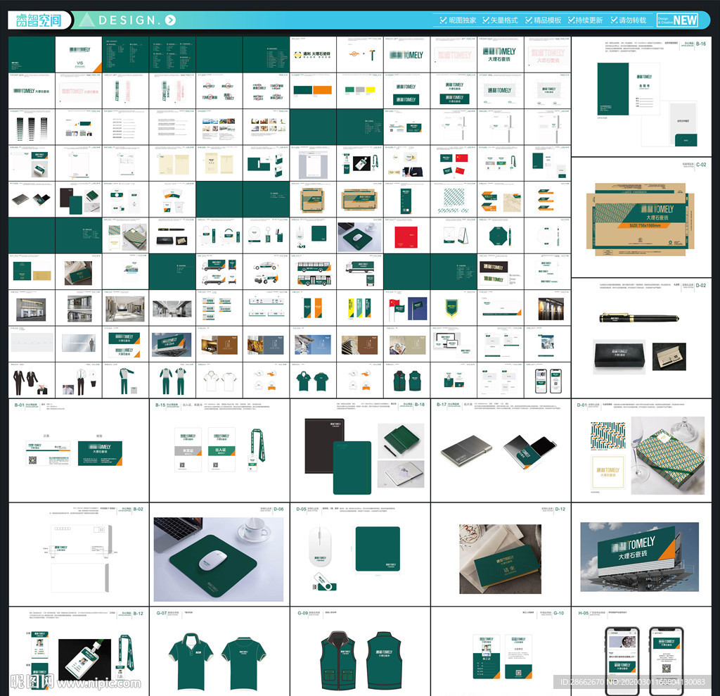Screen dimensions: 720x696
Task: Check the 持续更新 checkbox
Action: tap(570, 20)
